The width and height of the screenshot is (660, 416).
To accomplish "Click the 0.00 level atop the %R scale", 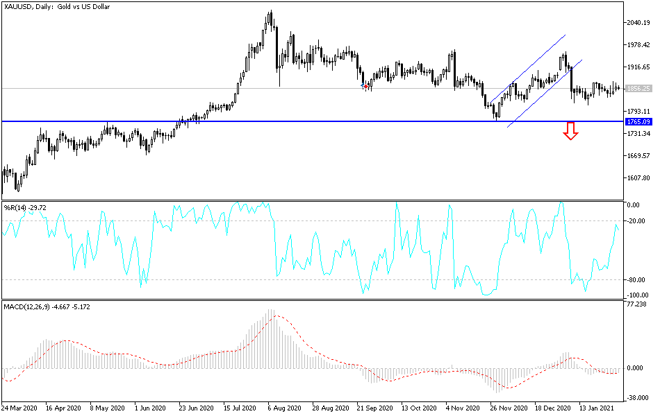I will coord(634,205).
